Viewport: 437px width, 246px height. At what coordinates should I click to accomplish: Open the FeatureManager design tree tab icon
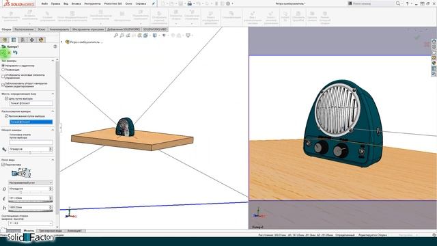point(5,40)
